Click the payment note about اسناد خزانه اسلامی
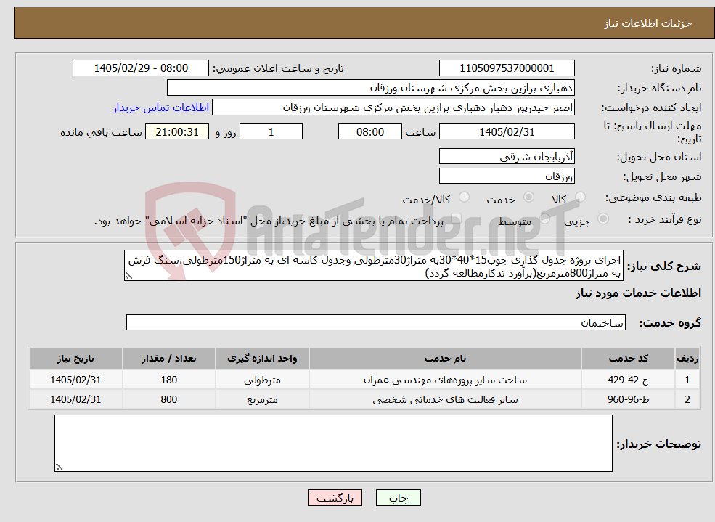715x522 pixels. click(x=269, y=221)
